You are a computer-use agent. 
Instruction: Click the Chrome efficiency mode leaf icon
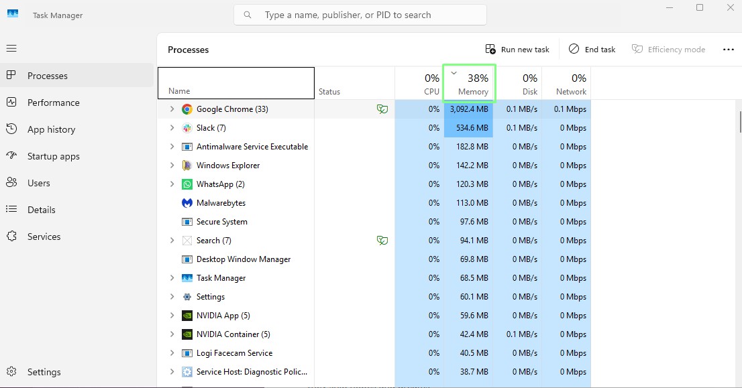(x=382, y=109)
